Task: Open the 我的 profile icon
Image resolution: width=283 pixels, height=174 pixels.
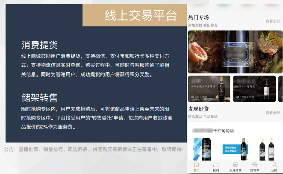Action: pyautogui.click(x=274, y=167)
